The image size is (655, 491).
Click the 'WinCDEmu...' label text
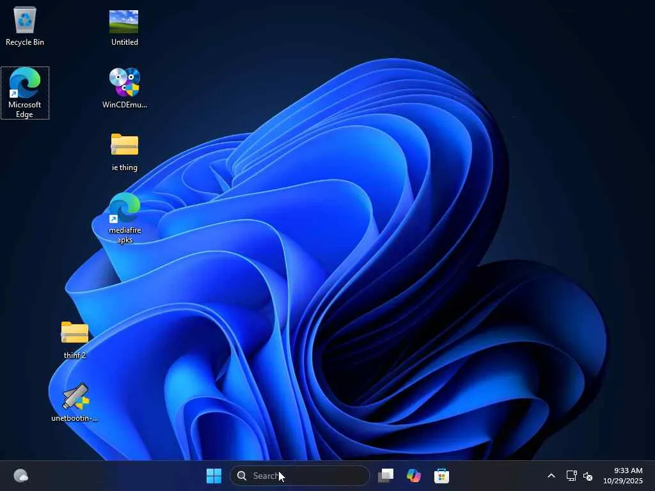(x=125, y=105)
